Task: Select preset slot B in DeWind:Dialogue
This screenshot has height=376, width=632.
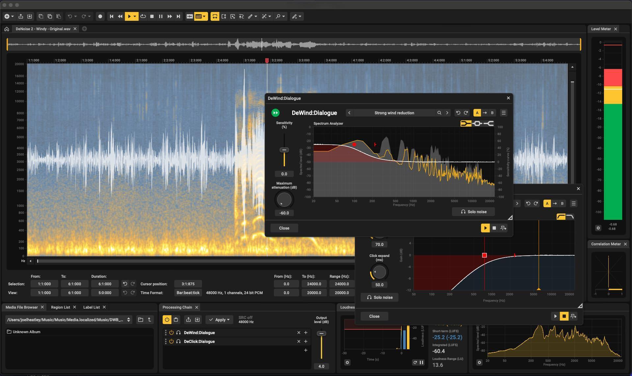Action: coord(492,113)
